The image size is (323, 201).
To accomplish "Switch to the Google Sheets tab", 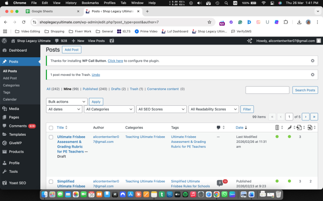I will [53, 11].
